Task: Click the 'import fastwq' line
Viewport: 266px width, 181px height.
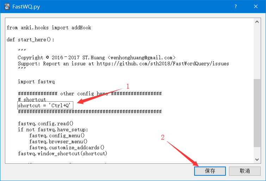Action: tap(36, 82)
